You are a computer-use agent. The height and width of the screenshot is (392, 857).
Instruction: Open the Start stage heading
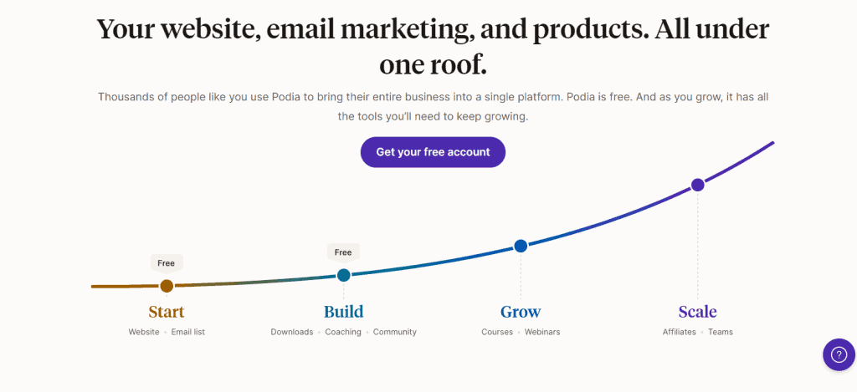(x=167, y=312)
